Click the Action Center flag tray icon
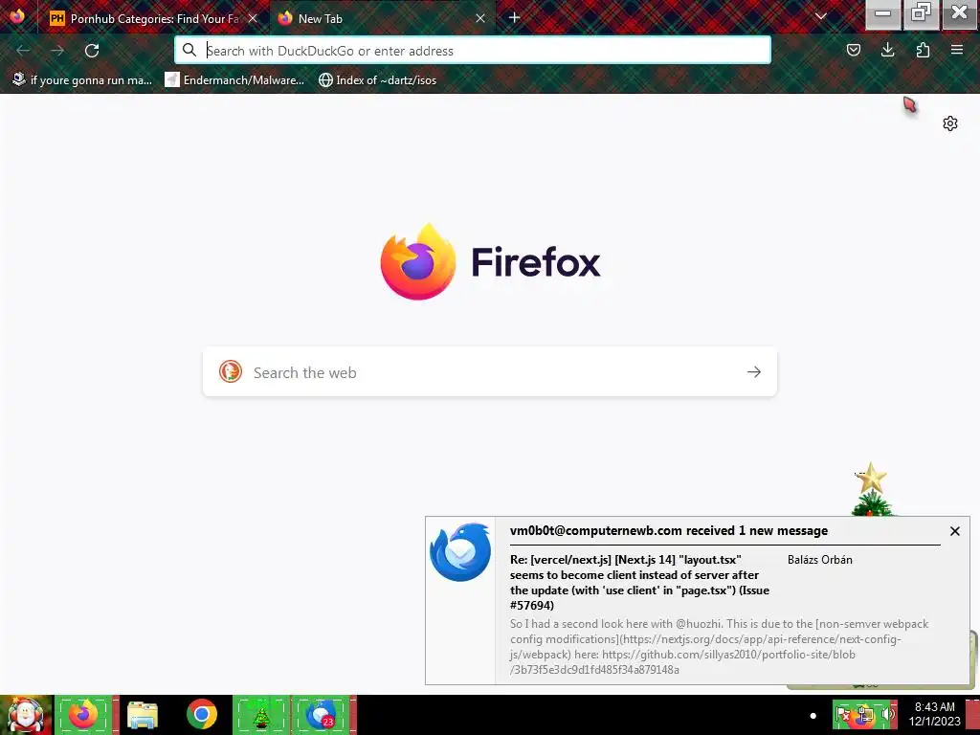The width and height of the screenshot is (980, 735). coord(843,714)
